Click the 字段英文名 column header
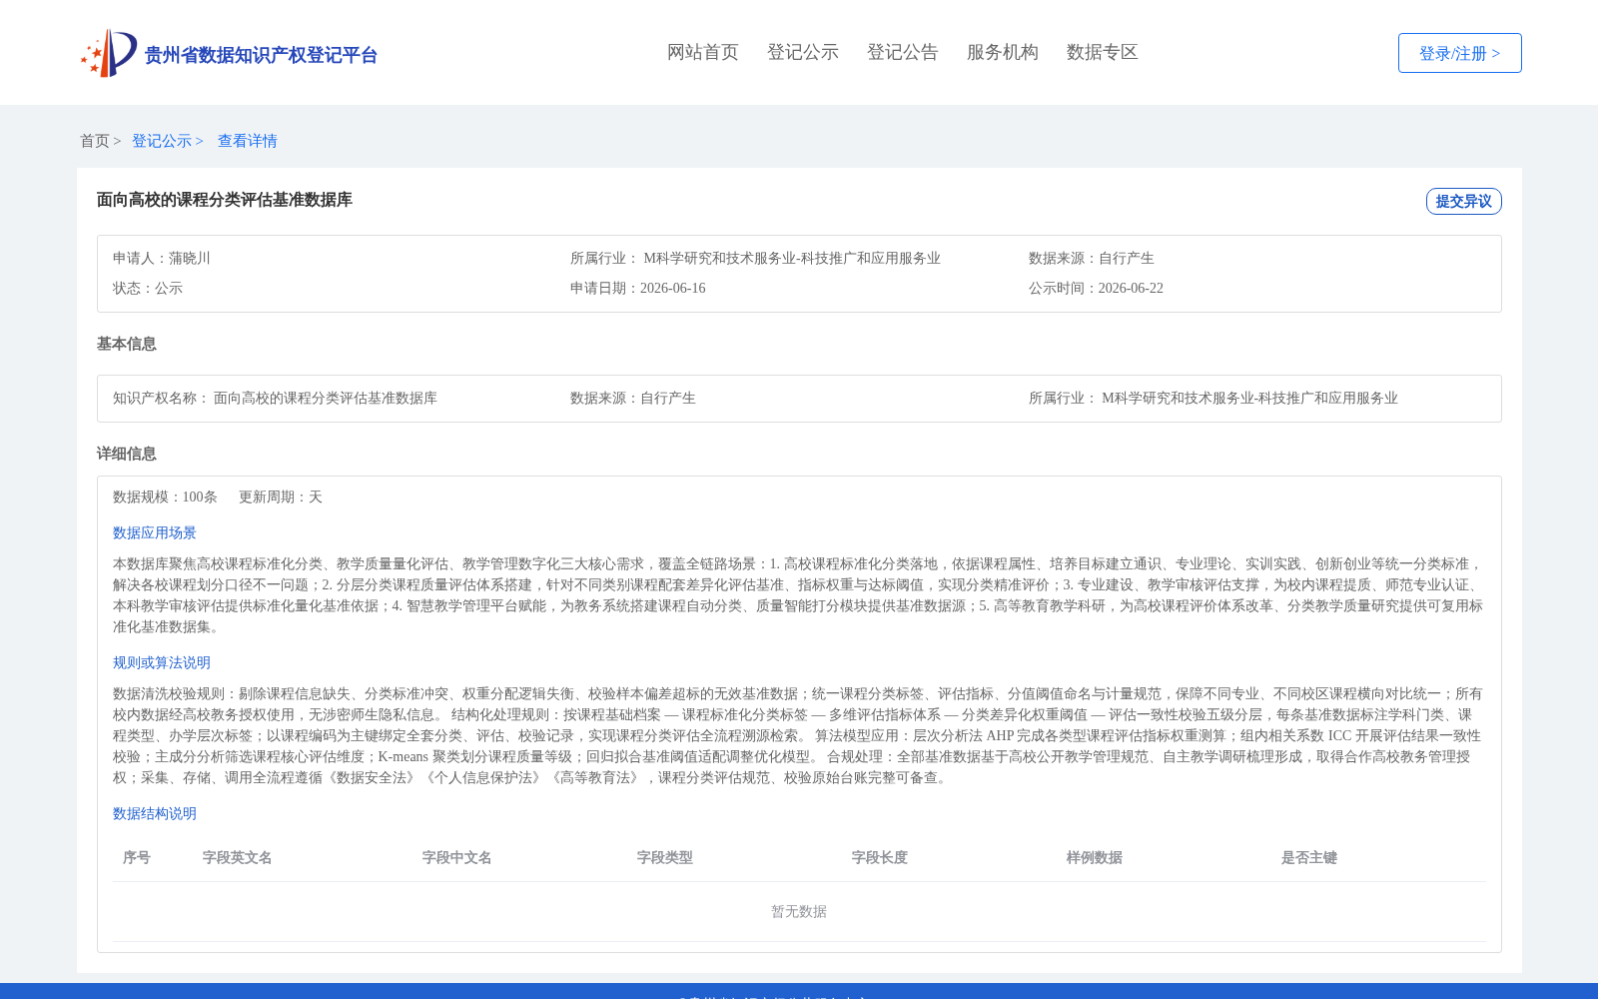Screen dimensions: 1598x999 238,857
